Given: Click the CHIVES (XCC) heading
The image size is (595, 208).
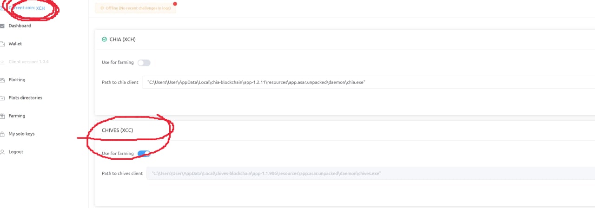Looking at the screenshot, I should (117, 130).
